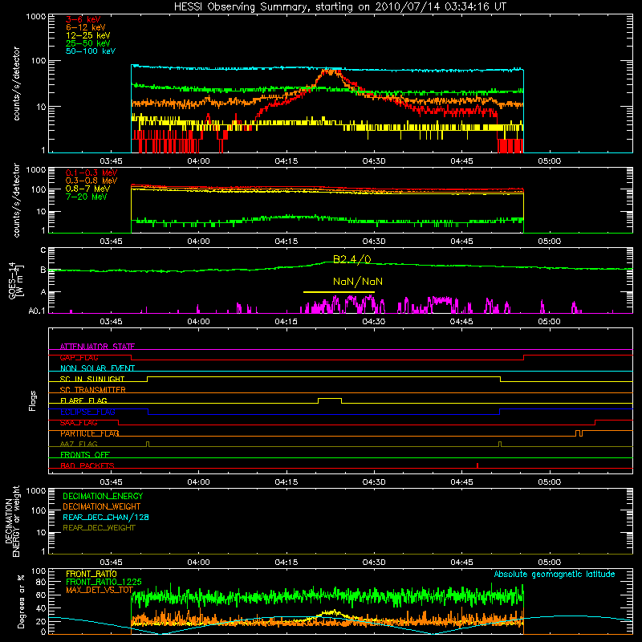642x642 pixels.
Task: Click the B2.4/0 flare class annotation
Action: pos(352,259)
